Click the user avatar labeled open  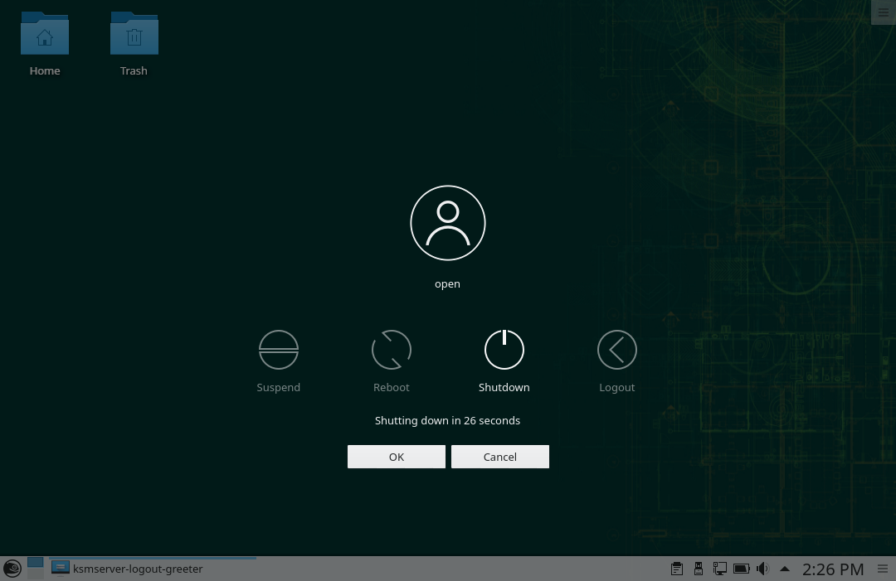pyautogui.click(x=448, y=223)
